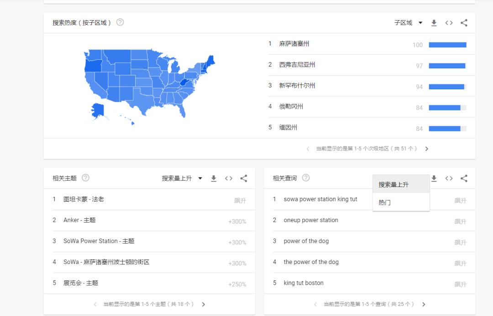This screenshot has width=493, height=316.
Task: Open the sowa power station king tut query
Action: point(320,199)
